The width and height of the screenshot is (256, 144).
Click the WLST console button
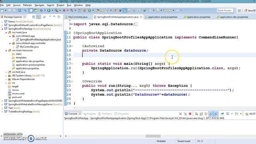point(250,114)
